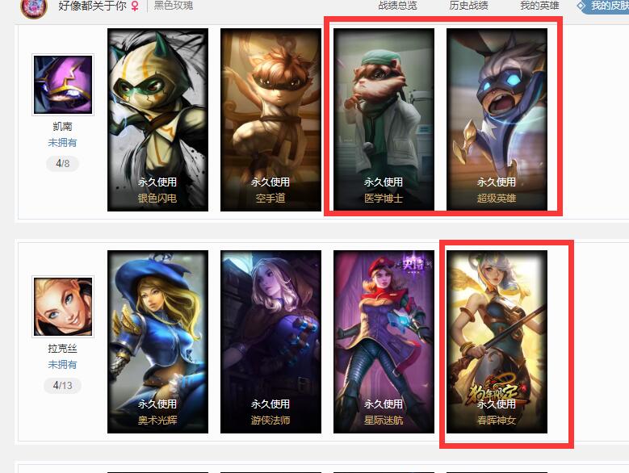This screenshot has height=473, width=629.
Task: Open the 我的皮肤 tab
Action: tap(605, 6)
